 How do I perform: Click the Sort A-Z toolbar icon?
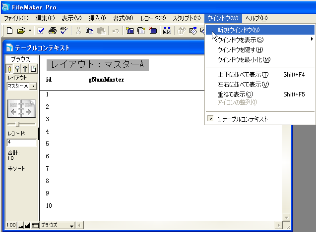(x=167, y=31)
